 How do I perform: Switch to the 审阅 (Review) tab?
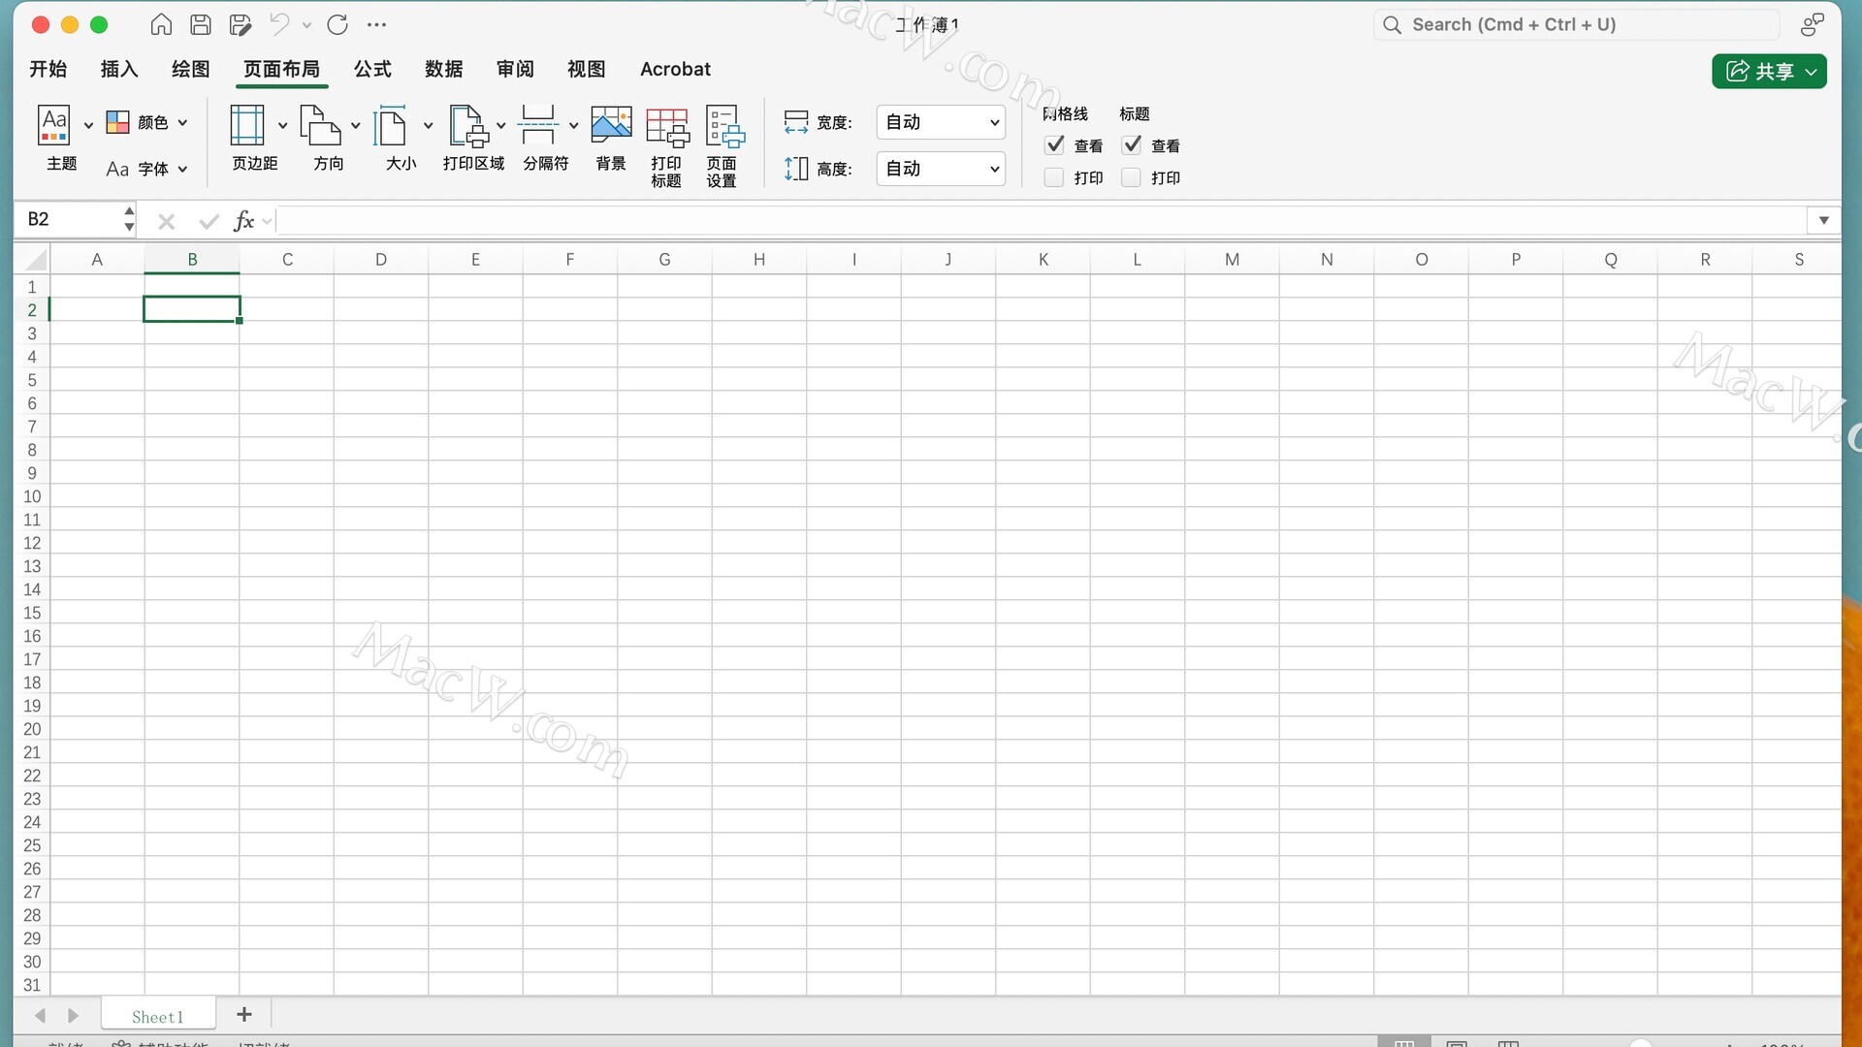515,69
